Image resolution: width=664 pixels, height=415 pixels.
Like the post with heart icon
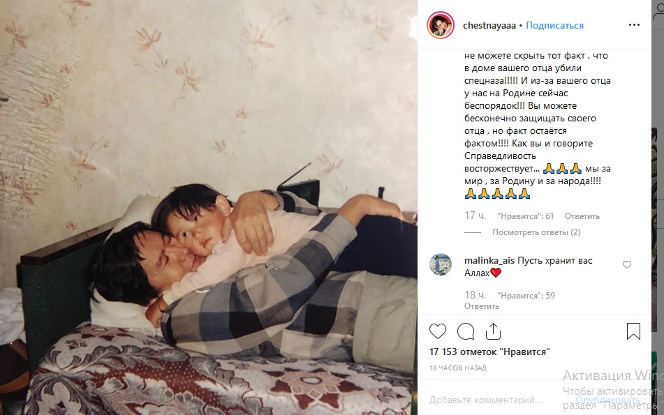click(438, 331)
